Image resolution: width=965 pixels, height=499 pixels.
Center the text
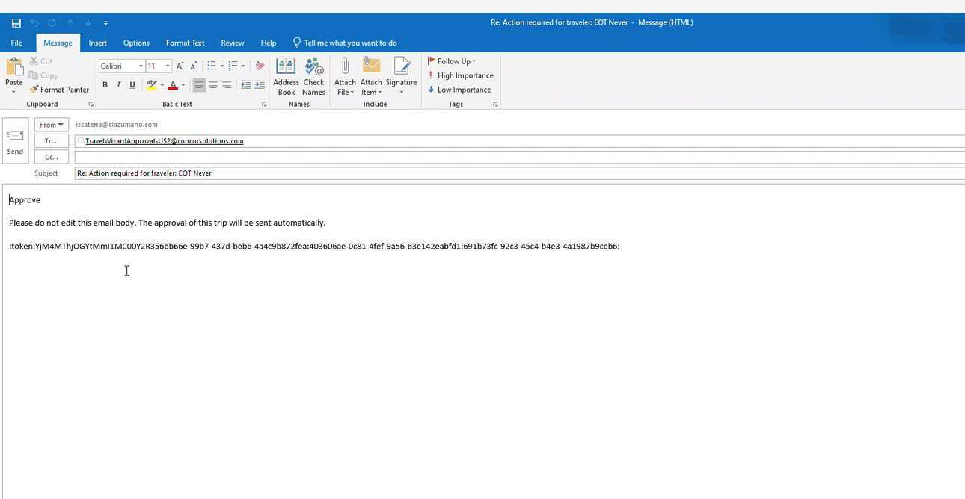[x=213, y=85]
